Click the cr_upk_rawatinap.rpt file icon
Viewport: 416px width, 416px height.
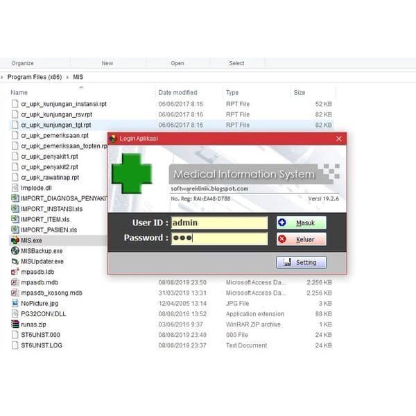[x=15, y=177]
